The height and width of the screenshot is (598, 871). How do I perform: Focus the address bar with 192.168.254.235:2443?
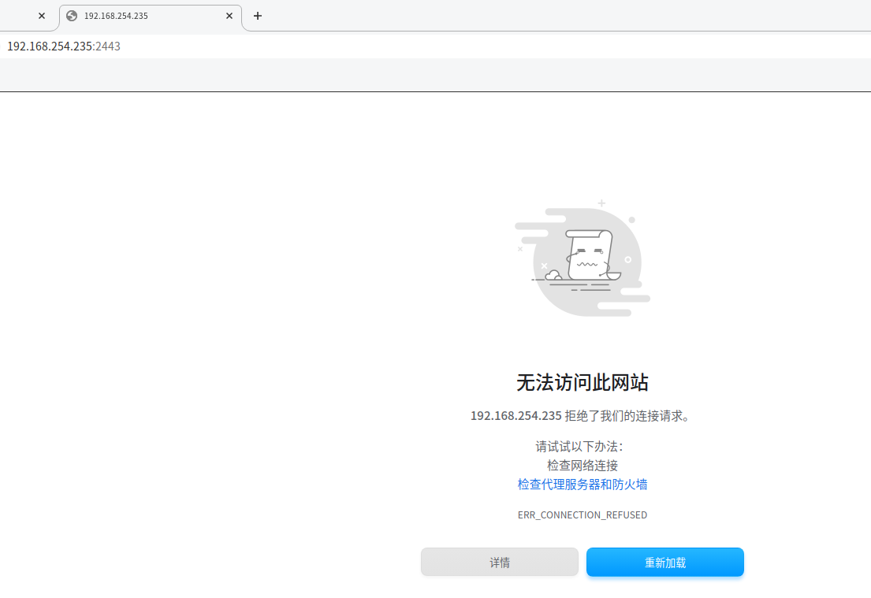click(435, 46)
